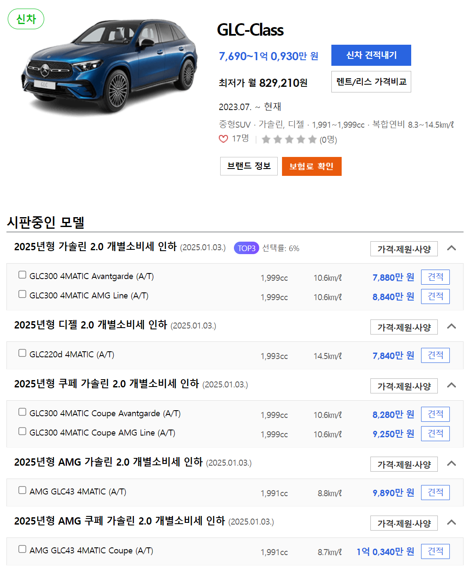Viewport: 470px width, 568px height.
Task: Click the star rating icons
Action: click(x=289, y=139)
